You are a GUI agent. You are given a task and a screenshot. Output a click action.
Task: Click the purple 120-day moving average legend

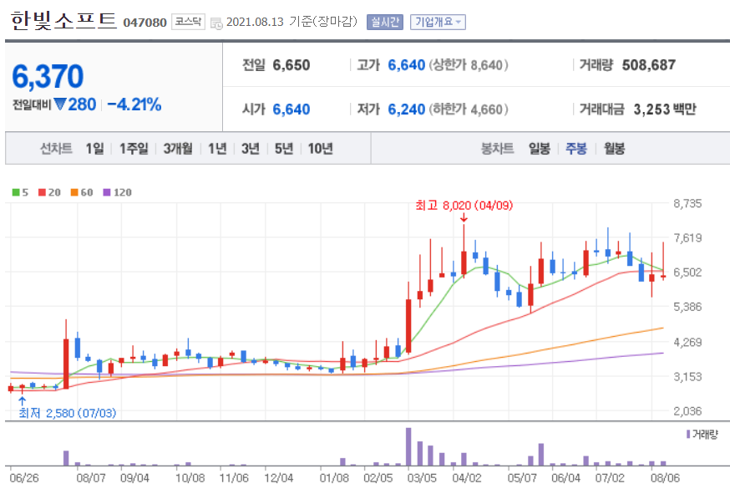[117, 192]
